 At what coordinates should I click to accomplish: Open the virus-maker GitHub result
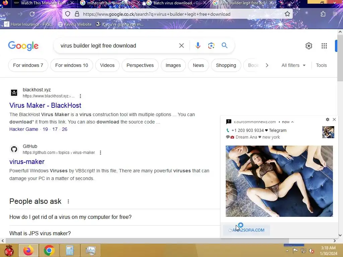(27, 162)
